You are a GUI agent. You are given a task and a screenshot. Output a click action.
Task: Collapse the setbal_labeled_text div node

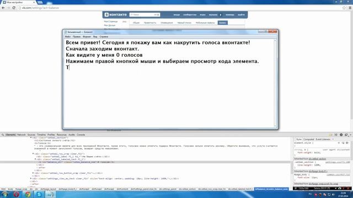pos(35,159)
